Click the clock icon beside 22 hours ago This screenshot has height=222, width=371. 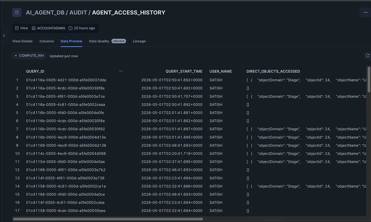tap(70, 28)
